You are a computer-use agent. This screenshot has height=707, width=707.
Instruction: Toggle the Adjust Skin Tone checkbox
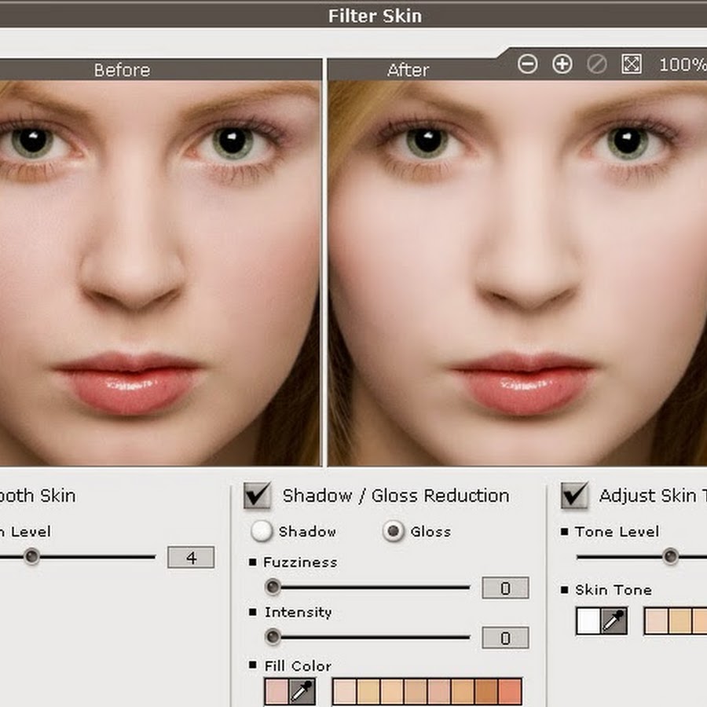[x=574, y=496]
